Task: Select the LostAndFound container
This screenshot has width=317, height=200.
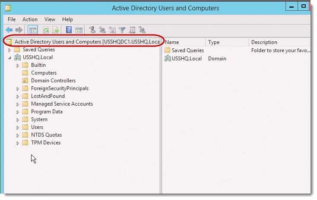Action: tap(48, 96)
